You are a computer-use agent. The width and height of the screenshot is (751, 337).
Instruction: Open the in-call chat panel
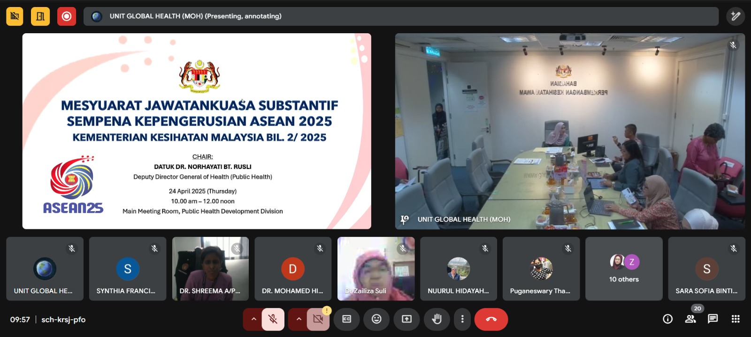pos(713,319)
